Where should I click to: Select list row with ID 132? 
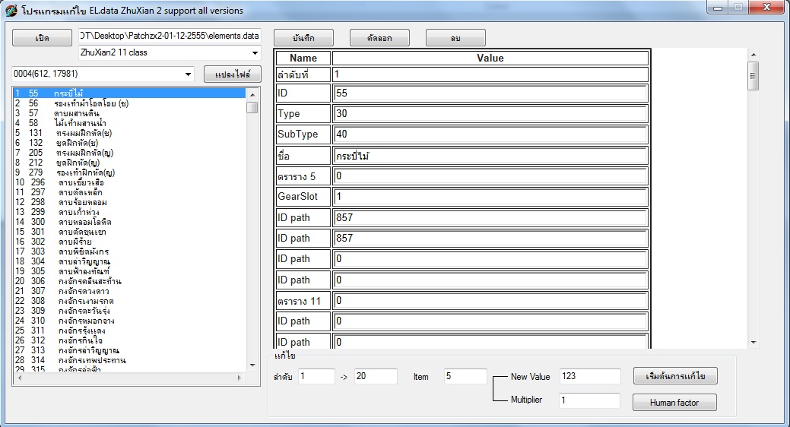point(129,143)
